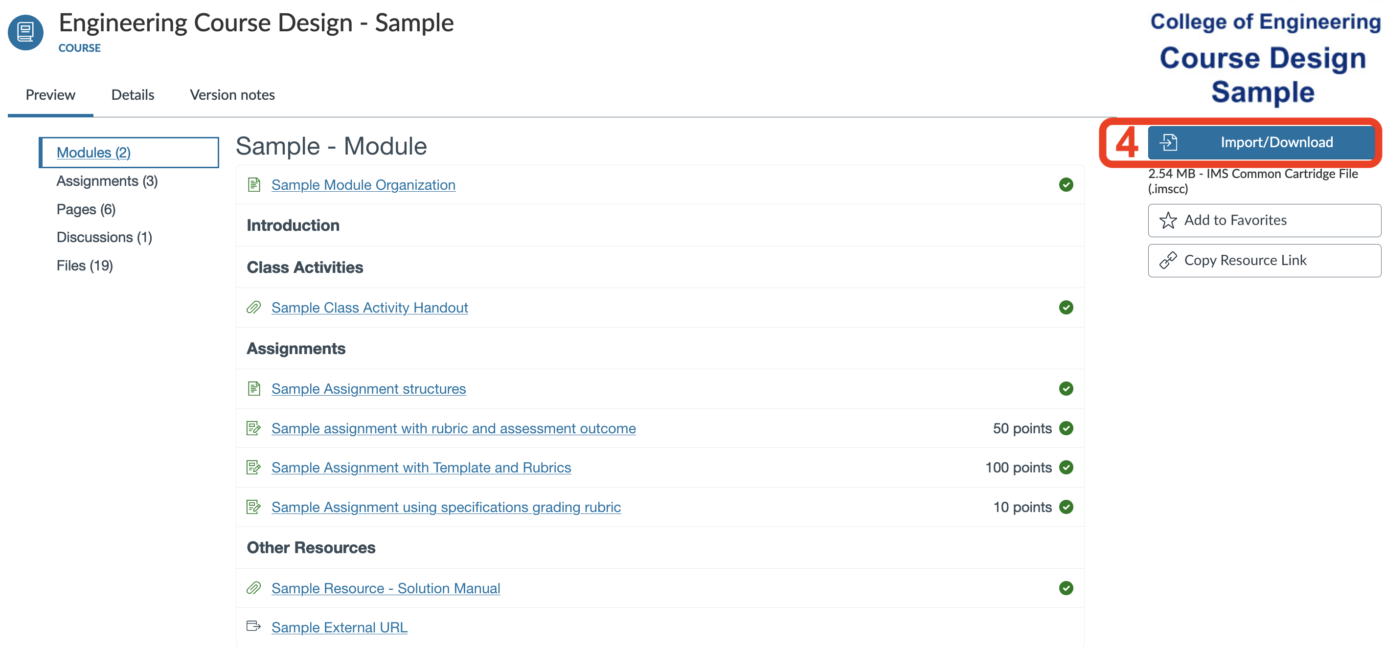Click the course book icon beside title

tap(25, 33)
